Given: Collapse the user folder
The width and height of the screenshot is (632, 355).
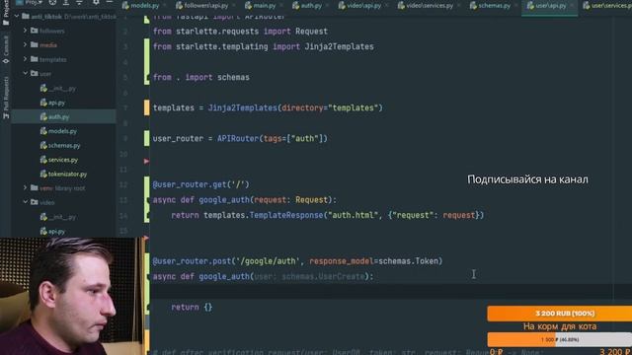Looking at the screenshot, I should click(x=25, y=73).
